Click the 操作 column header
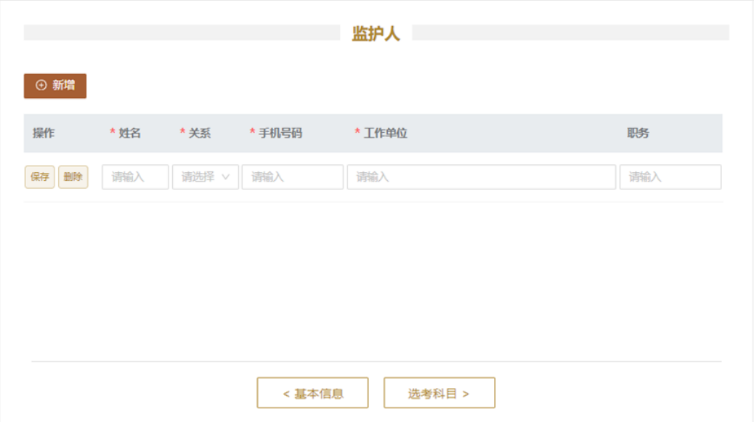Image resolution: width=754 pixels, height=422 pixels. [44, 134]
